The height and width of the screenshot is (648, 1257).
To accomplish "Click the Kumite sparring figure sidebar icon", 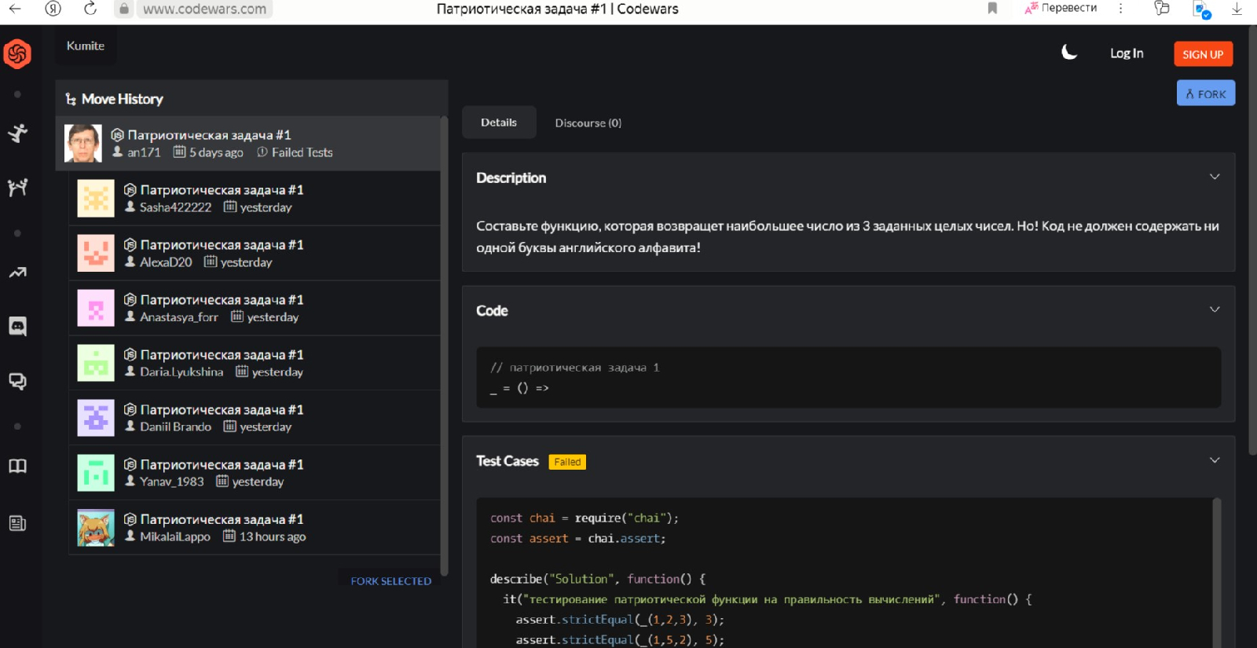I will coord(17,188).
